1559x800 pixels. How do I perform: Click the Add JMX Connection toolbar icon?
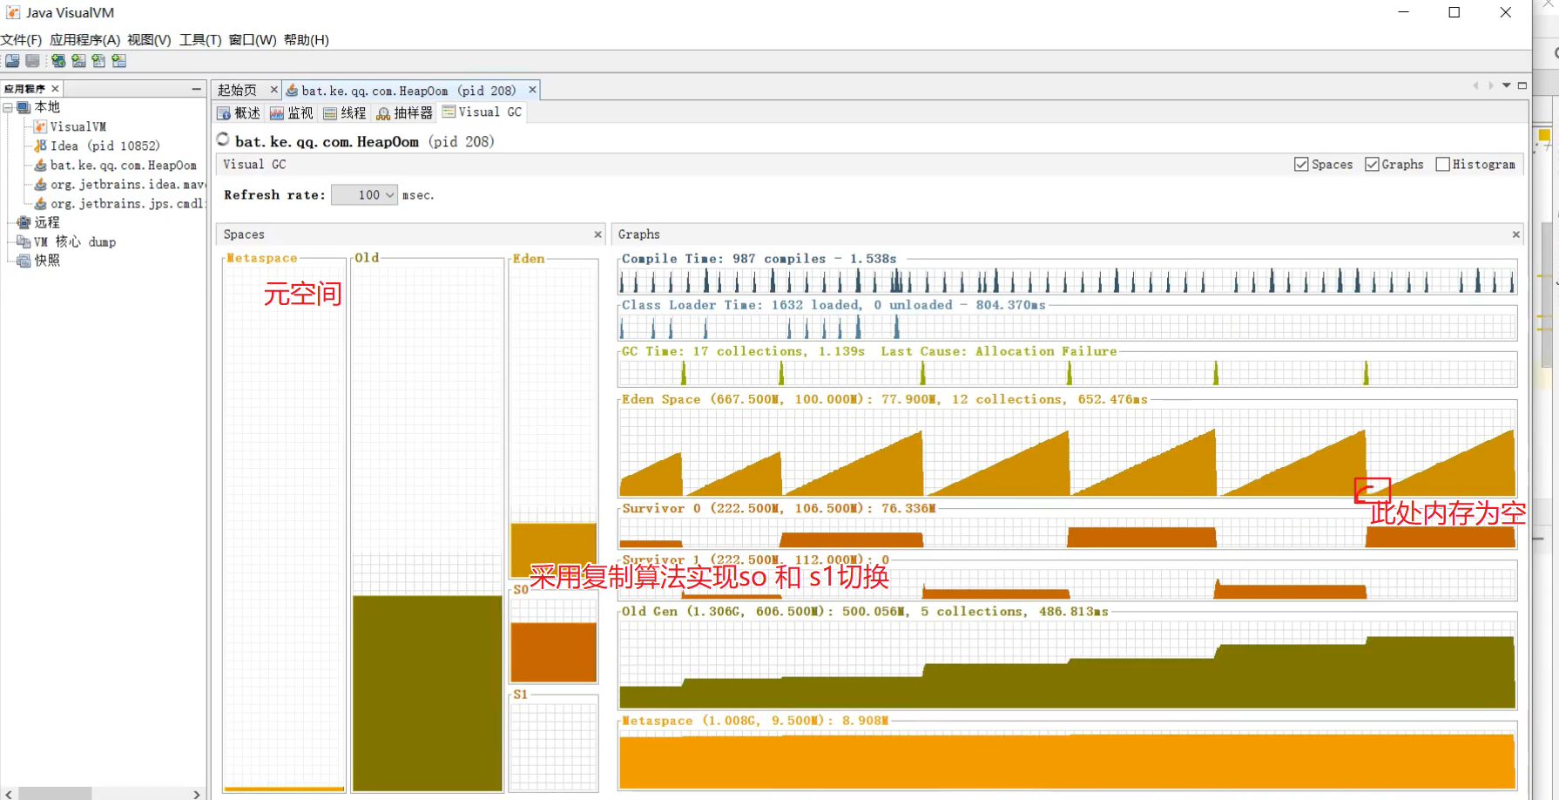click(78, 61)
